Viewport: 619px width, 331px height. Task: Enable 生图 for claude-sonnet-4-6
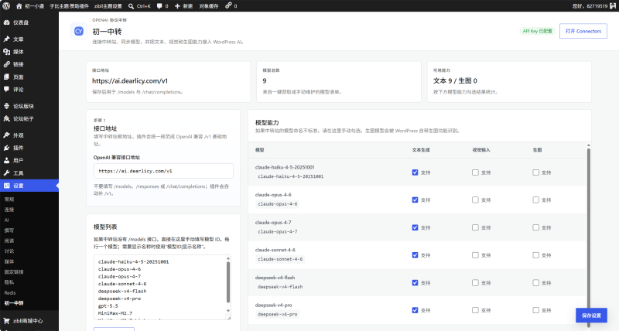point(535,255)
